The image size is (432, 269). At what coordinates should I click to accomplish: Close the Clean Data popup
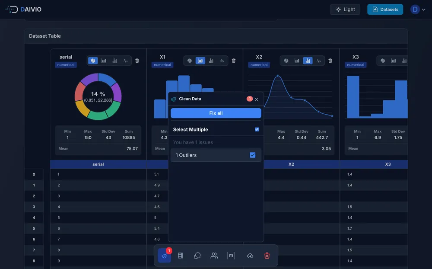[x=257, y=99]
